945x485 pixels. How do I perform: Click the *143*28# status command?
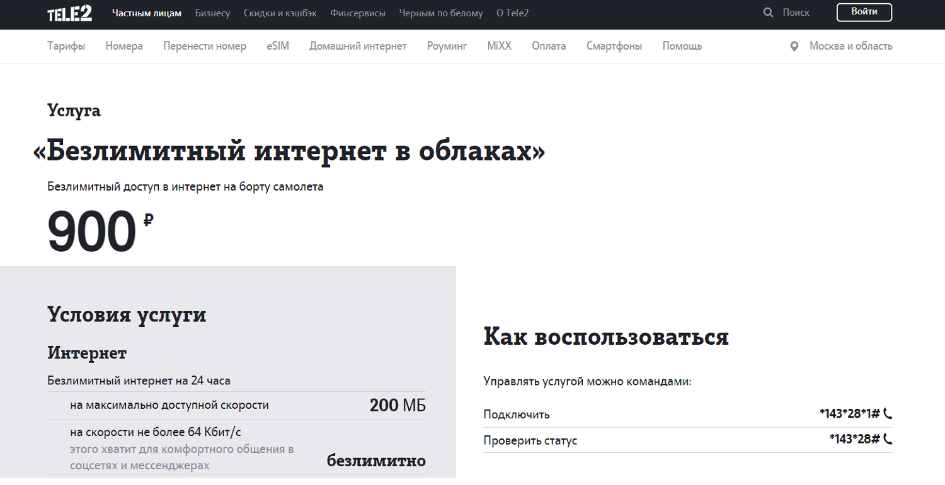(x=854, y=439)
